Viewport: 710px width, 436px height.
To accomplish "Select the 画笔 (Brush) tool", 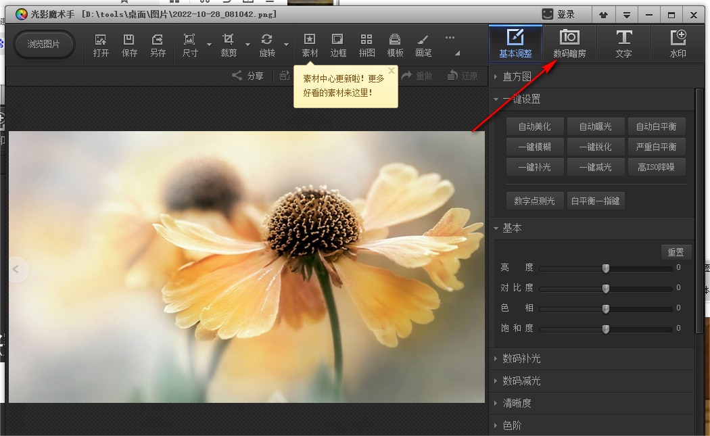I will pos(423,45).
